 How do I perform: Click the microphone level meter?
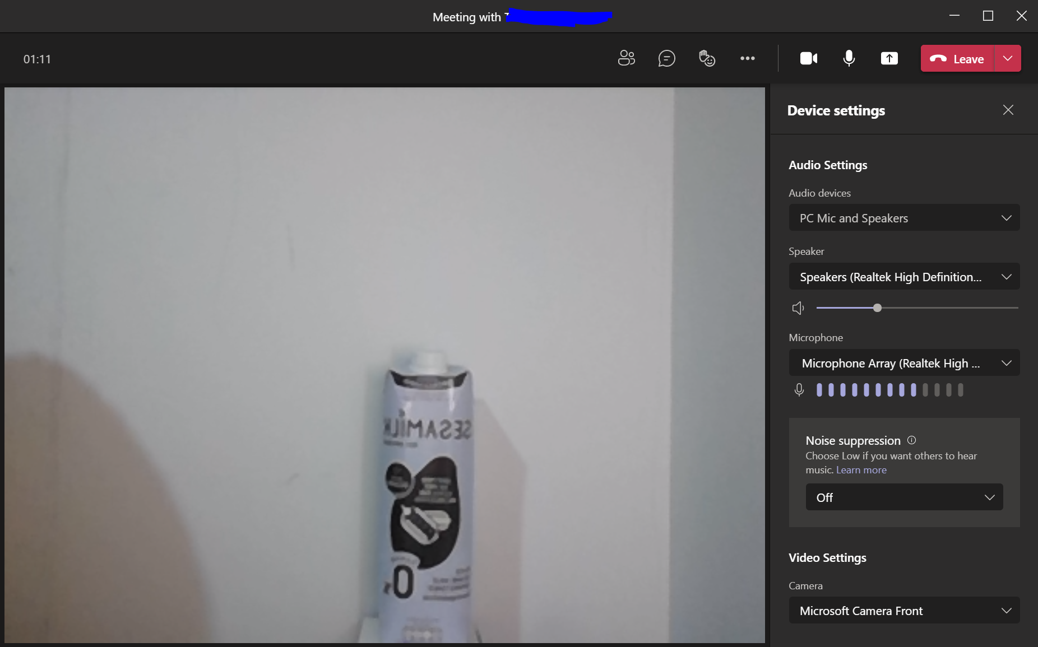click(x=889, y=390)
